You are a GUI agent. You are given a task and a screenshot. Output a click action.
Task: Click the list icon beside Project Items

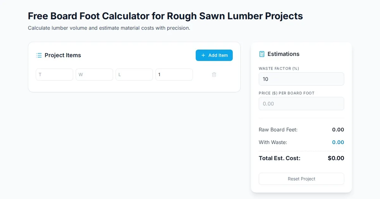coord(39,55)
